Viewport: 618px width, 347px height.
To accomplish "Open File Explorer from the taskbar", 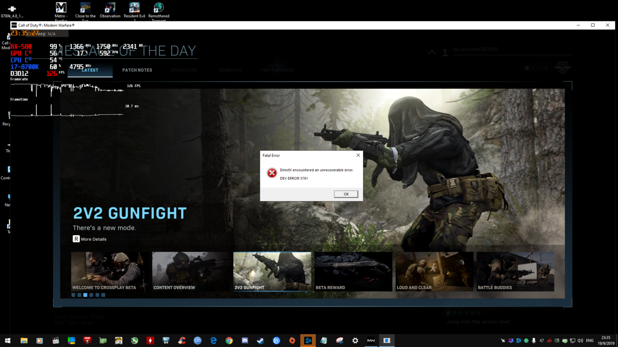I will (24, 340).
